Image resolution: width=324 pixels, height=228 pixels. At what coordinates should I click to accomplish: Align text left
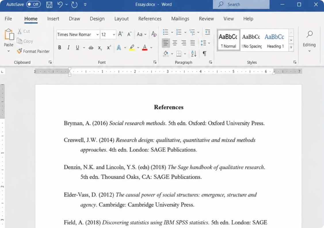pyautogui.click(x=166, y=43)
